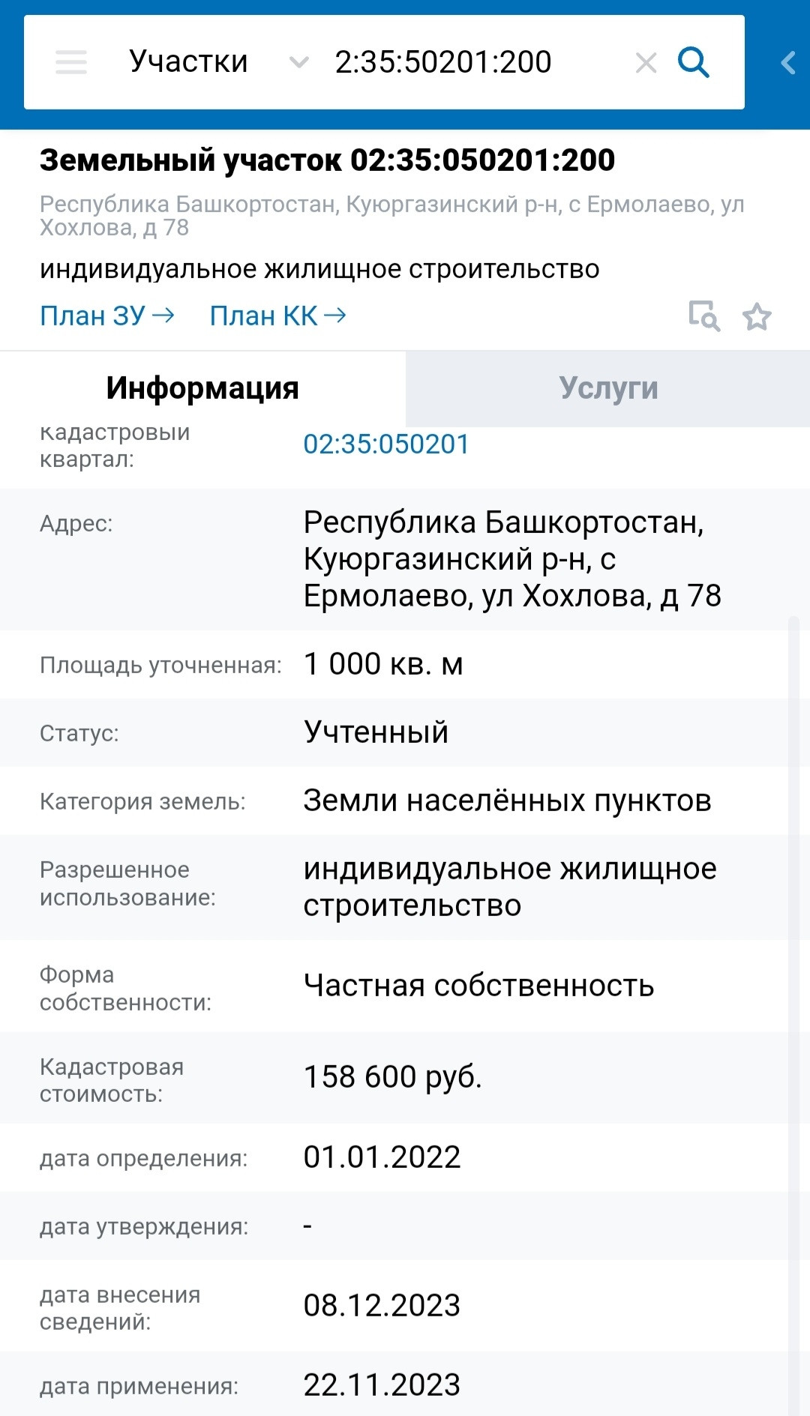Image resolution: width=810 pixels, height=1416 pixels.
Task: Click the Земельный участок title heading
Action: [x=327, y=160]
